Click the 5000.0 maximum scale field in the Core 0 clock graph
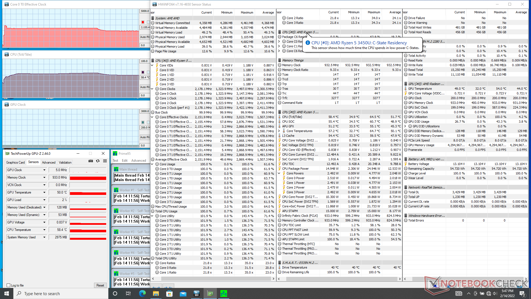This screenshot has width=531, height=299. coord(145,11)
